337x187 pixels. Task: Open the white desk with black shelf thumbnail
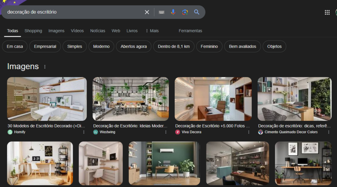[x=40, y=163]
